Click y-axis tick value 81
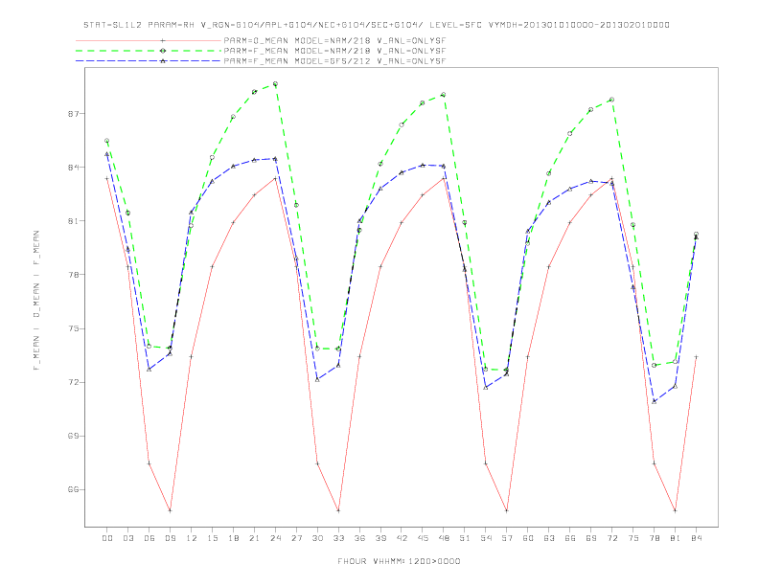This screenshot has height=586, width=759. (x=73, y=221)
